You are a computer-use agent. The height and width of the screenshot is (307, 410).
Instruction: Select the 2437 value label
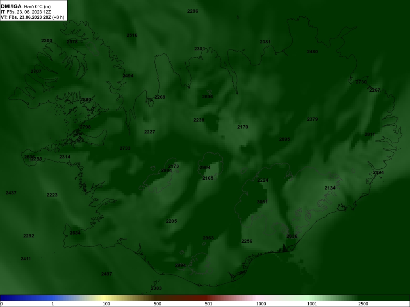pos(11,193)
